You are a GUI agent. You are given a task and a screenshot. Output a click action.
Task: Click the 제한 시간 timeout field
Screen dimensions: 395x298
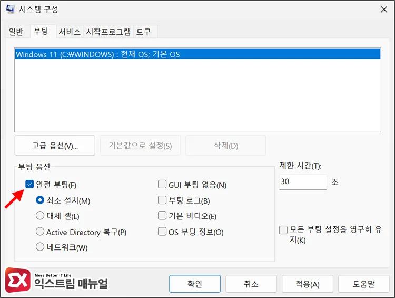click(303, 181)
